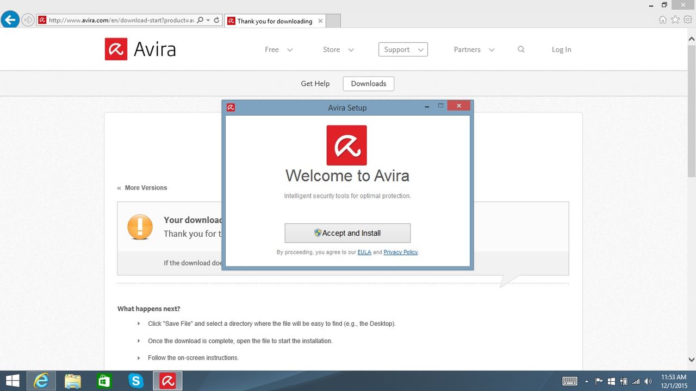Open the Internet Explorer Tools gear
This screenshot has height=391, width=696.
[x=688, y=20]
